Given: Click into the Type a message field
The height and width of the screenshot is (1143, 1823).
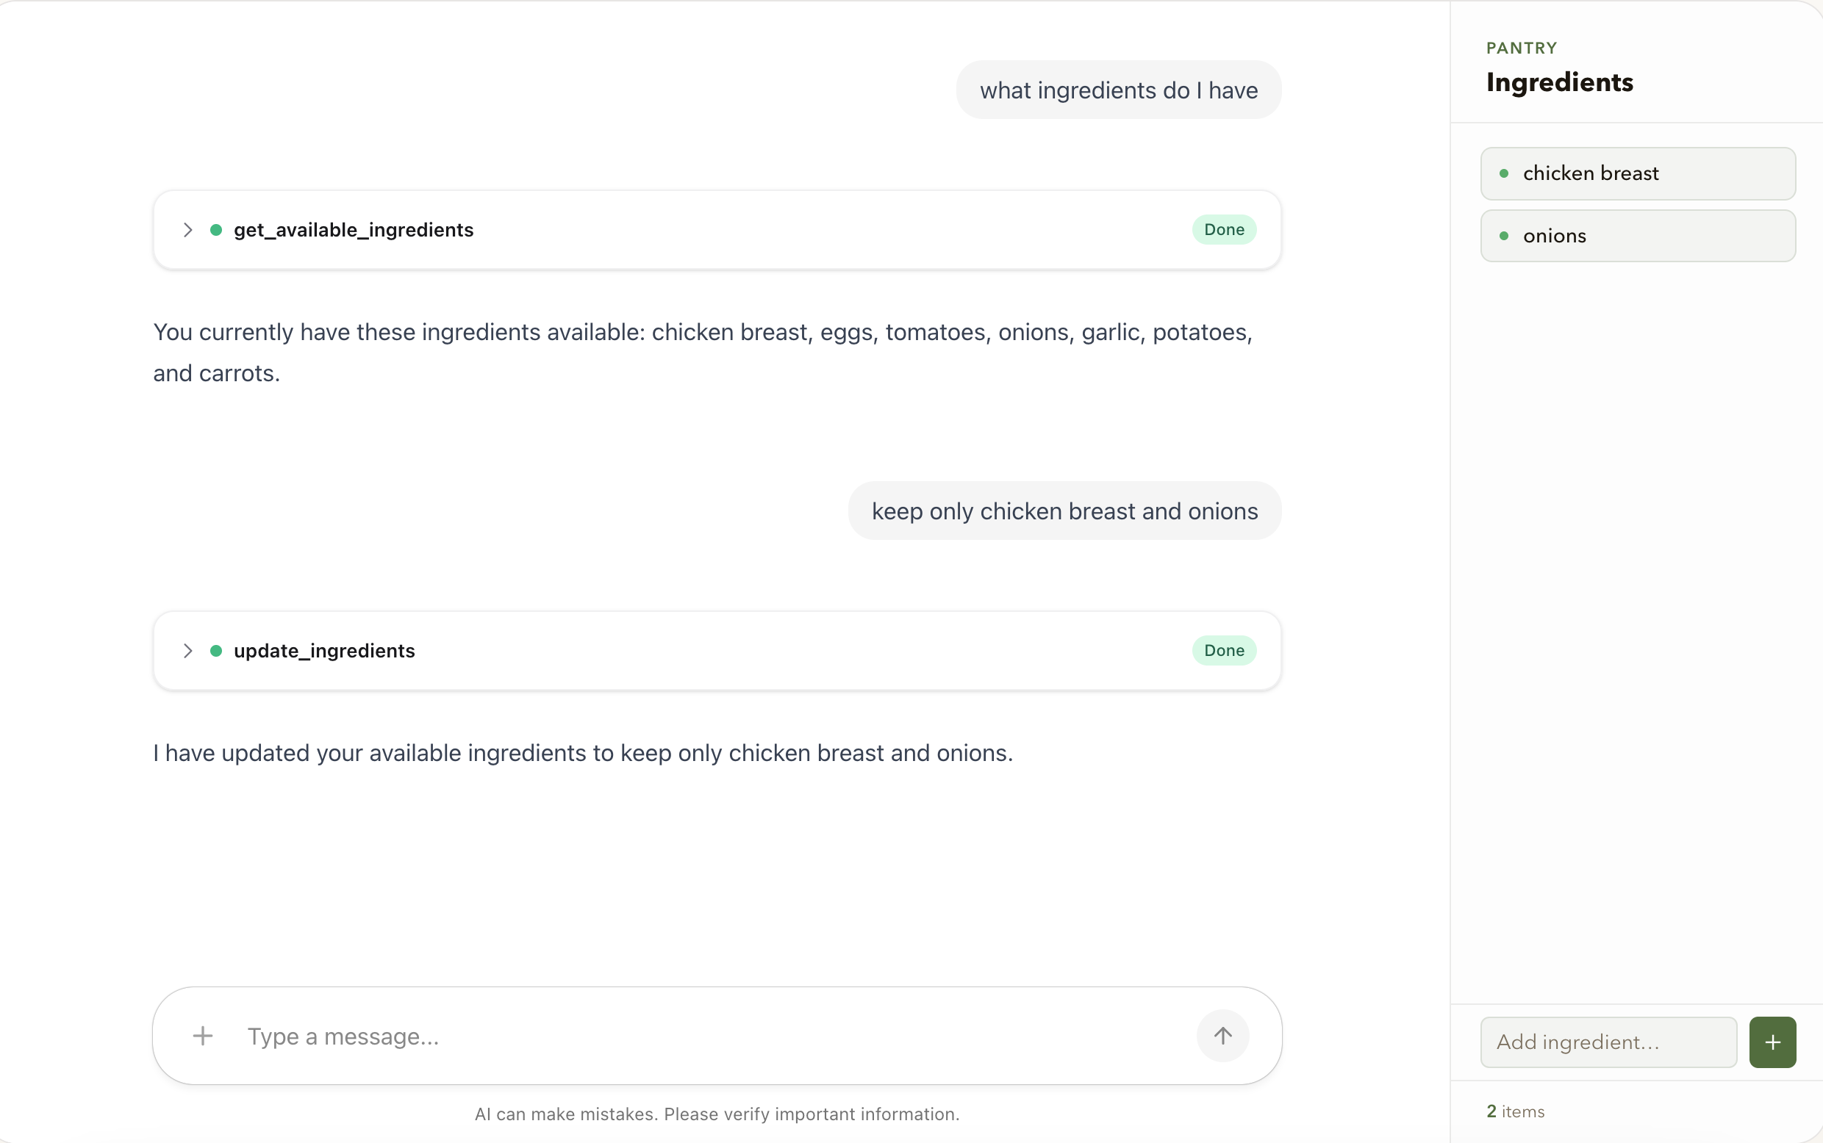Looking at the screenshot, I should pos(711,1036).
